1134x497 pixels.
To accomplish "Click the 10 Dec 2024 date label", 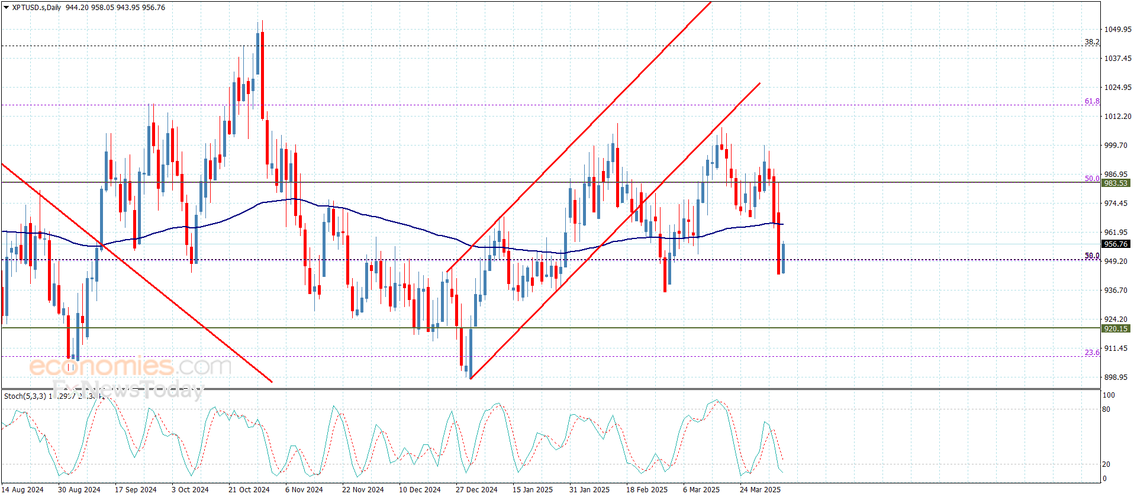I will coord(420,489).
